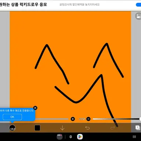This screenshot has width=141, height=141.
Task: Open the app folder icon in taskbar
Action: 59,137
